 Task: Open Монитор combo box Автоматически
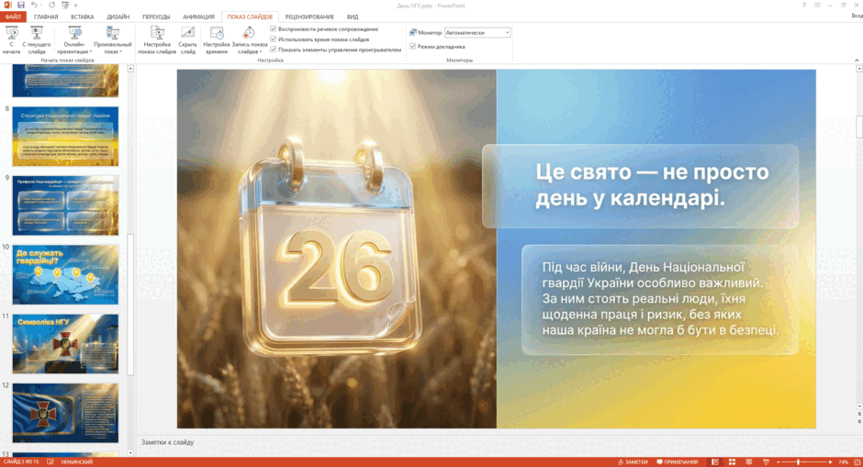coord(477,33)
